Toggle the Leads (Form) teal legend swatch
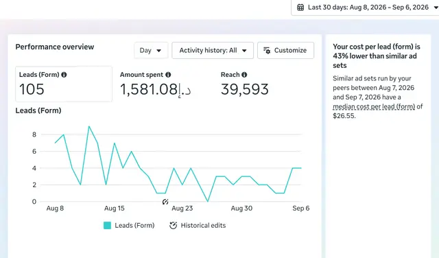The width and height of the screenshot is (439, 258). [x=107, y=226]
